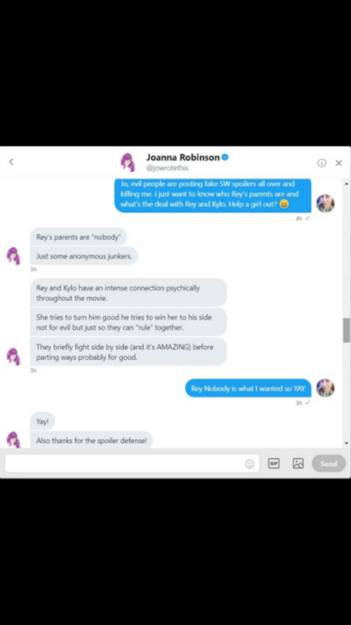Click the @jowrotethis handle

[167, 168]
